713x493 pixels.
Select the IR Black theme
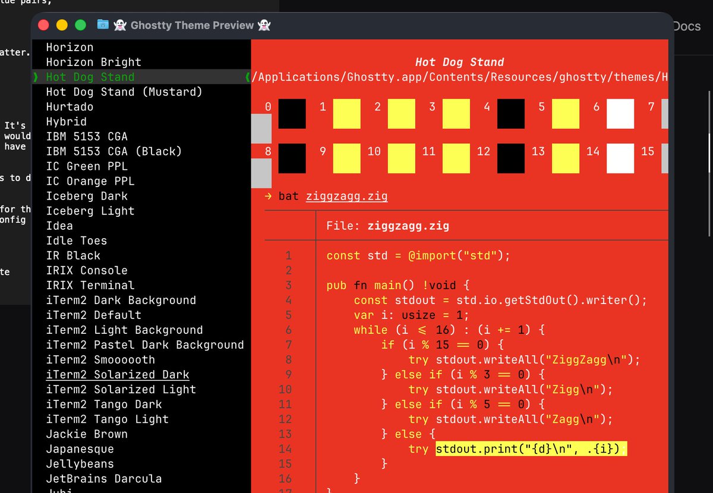click(73, 255)
